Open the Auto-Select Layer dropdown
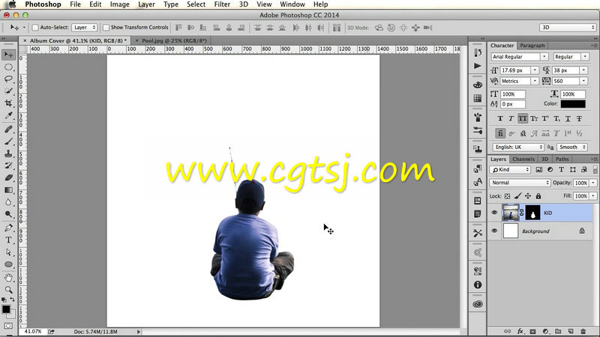The image size is (600, 337). point(85,28)
